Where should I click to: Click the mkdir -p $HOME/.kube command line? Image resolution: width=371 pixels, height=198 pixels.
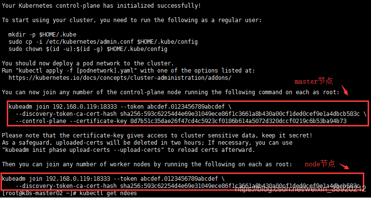pos(42,35)
